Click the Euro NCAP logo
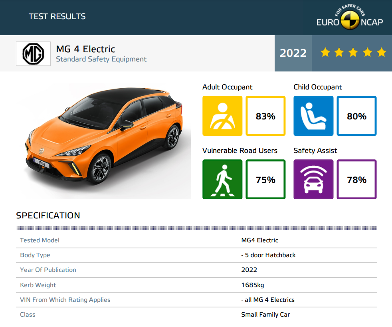Image resolution: width=392 pixels, height=327 pixels. pos(350,17)
